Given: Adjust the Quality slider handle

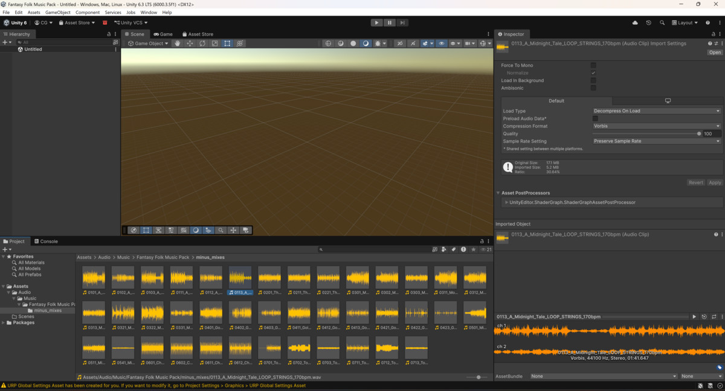Looking at the screenshot, I should (x=699, y=134).
